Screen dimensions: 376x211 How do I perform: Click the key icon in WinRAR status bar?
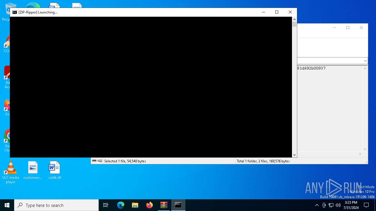(100, 161)
